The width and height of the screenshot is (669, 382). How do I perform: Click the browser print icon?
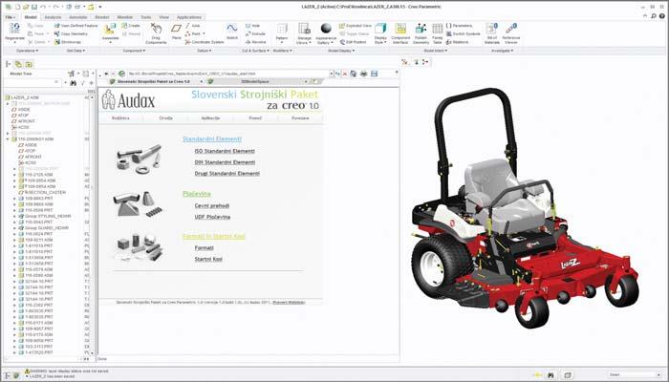click(363, 74)
